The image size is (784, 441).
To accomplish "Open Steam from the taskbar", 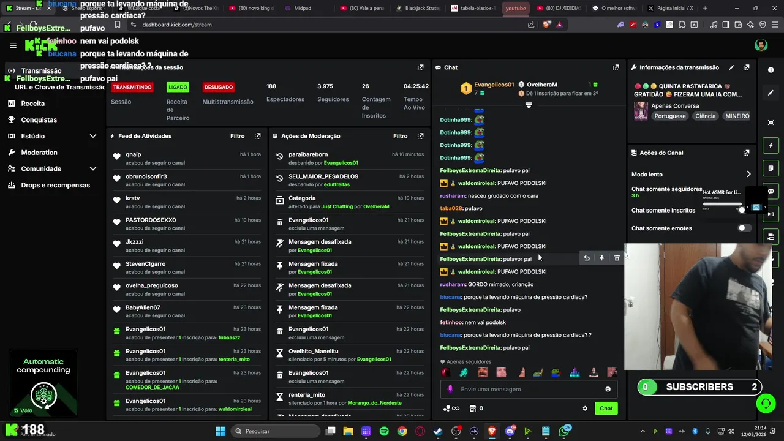I will click(438, 431).
